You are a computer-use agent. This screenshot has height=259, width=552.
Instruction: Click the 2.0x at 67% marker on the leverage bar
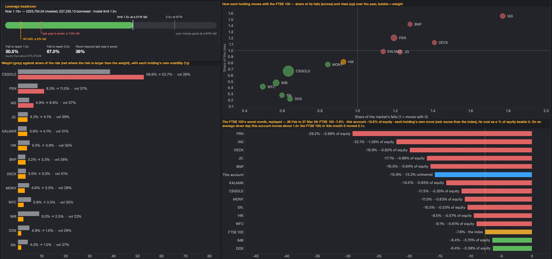click(175, 25)
